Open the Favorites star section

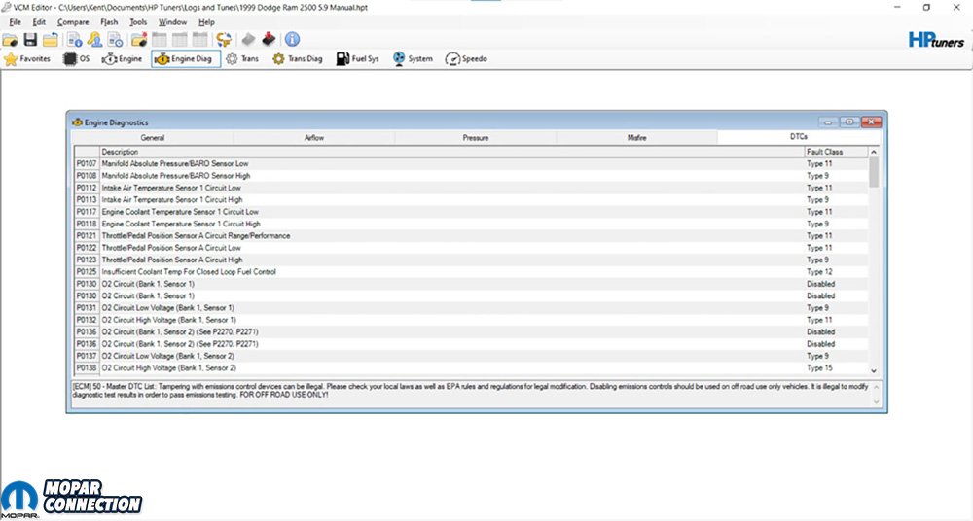click(x=27, y=59)
